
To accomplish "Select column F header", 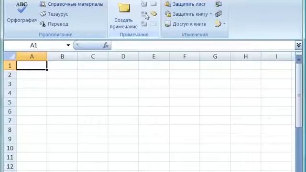I will (x=185, y=56).
